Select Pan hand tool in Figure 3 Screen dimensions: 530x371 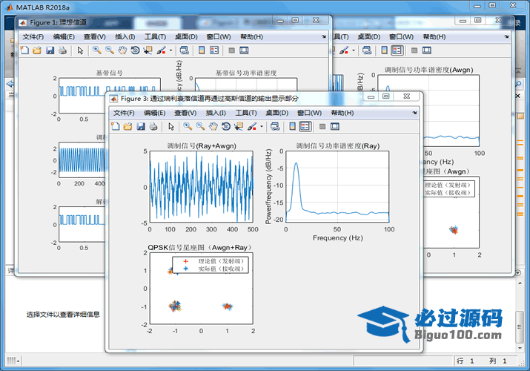point(213,127)
